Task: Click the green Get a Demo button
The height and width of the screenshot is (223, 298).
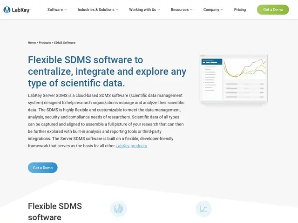Action: pos(273,10)
